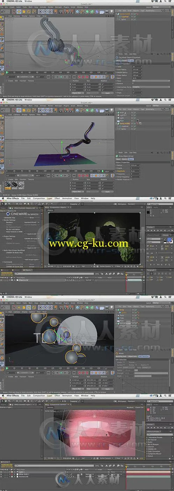Viewport: 174px width, 491px height.
Task: Toggle Z axis lock in Cog Wheel Crowth.c4d toolbar
Action: [50, 11]
